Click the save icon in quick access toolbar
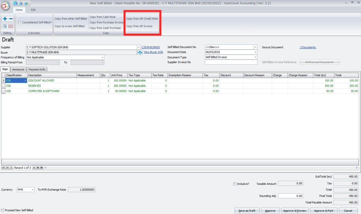 [x=15, y=3]
